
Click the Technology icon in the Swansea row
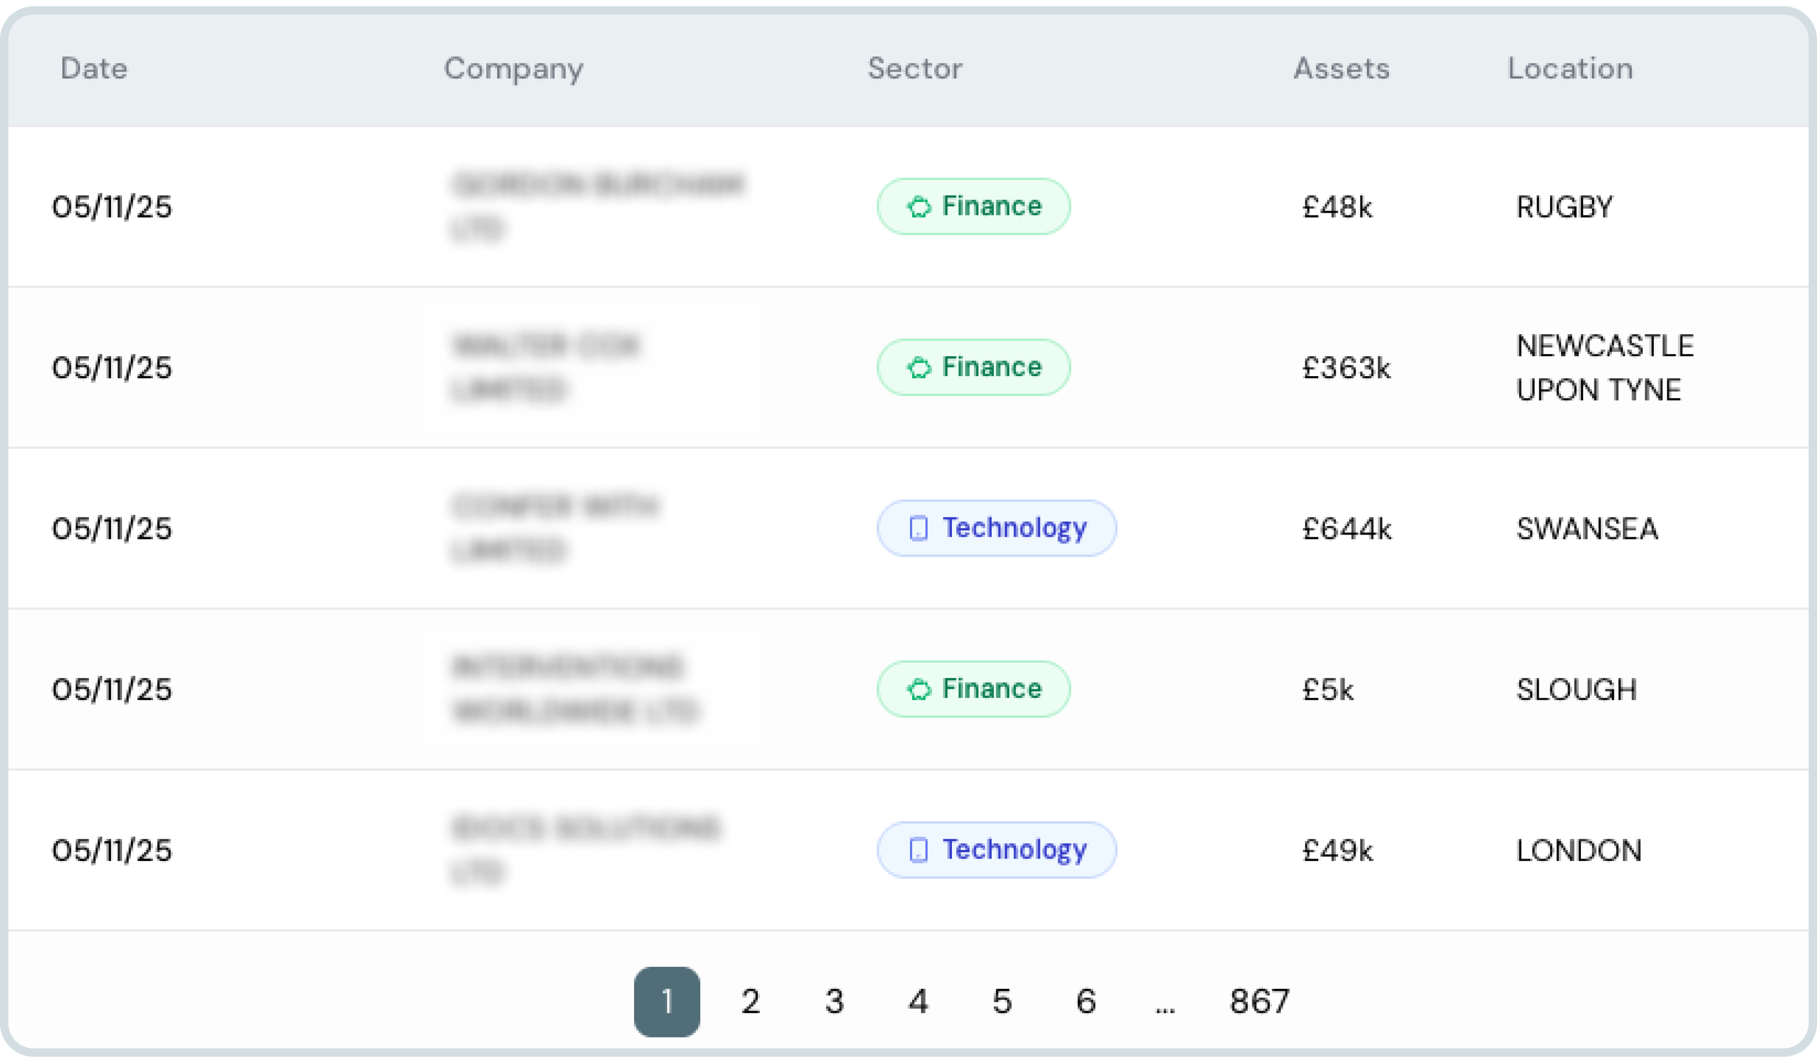[918, 528]
